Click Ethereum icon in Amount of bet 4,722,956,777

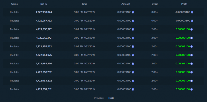[x=133, y=29]
